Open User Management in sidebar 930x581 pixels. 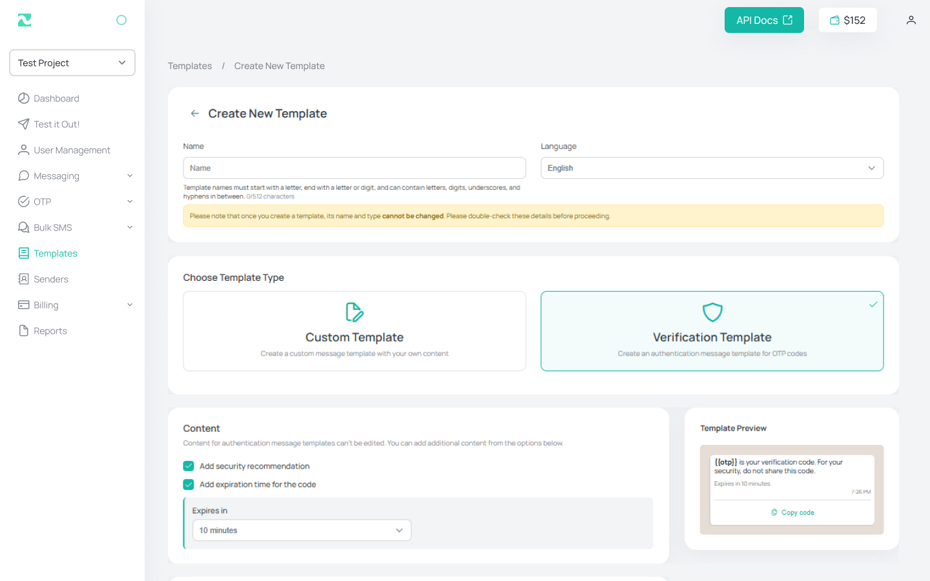tap(72, 150)
